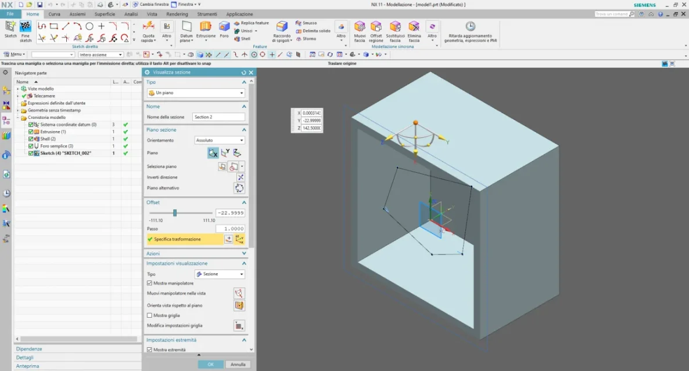689x371 pixels.
Task: Switch to the Analisi ribbon tab
Action: point(131,14)
